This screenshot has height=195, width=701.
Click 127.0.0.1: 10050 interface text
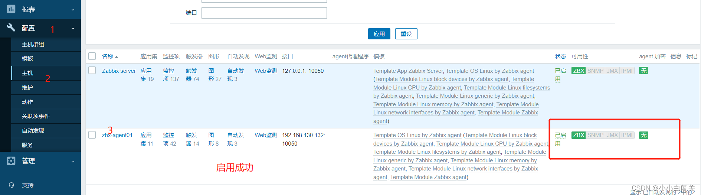(303, 71)
